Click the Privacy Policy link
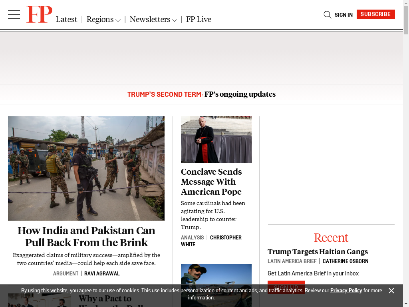Image resolution: width=409 pixels, height=307 pixels. (346, 291)
